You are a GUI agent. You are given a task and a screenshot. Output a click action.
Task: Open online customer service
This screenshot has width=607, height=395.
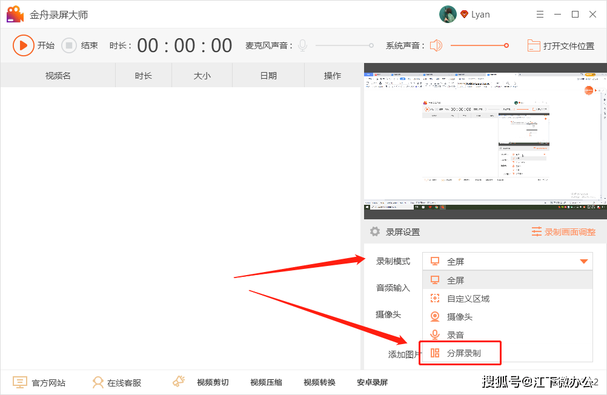click(x=117, y=382)
